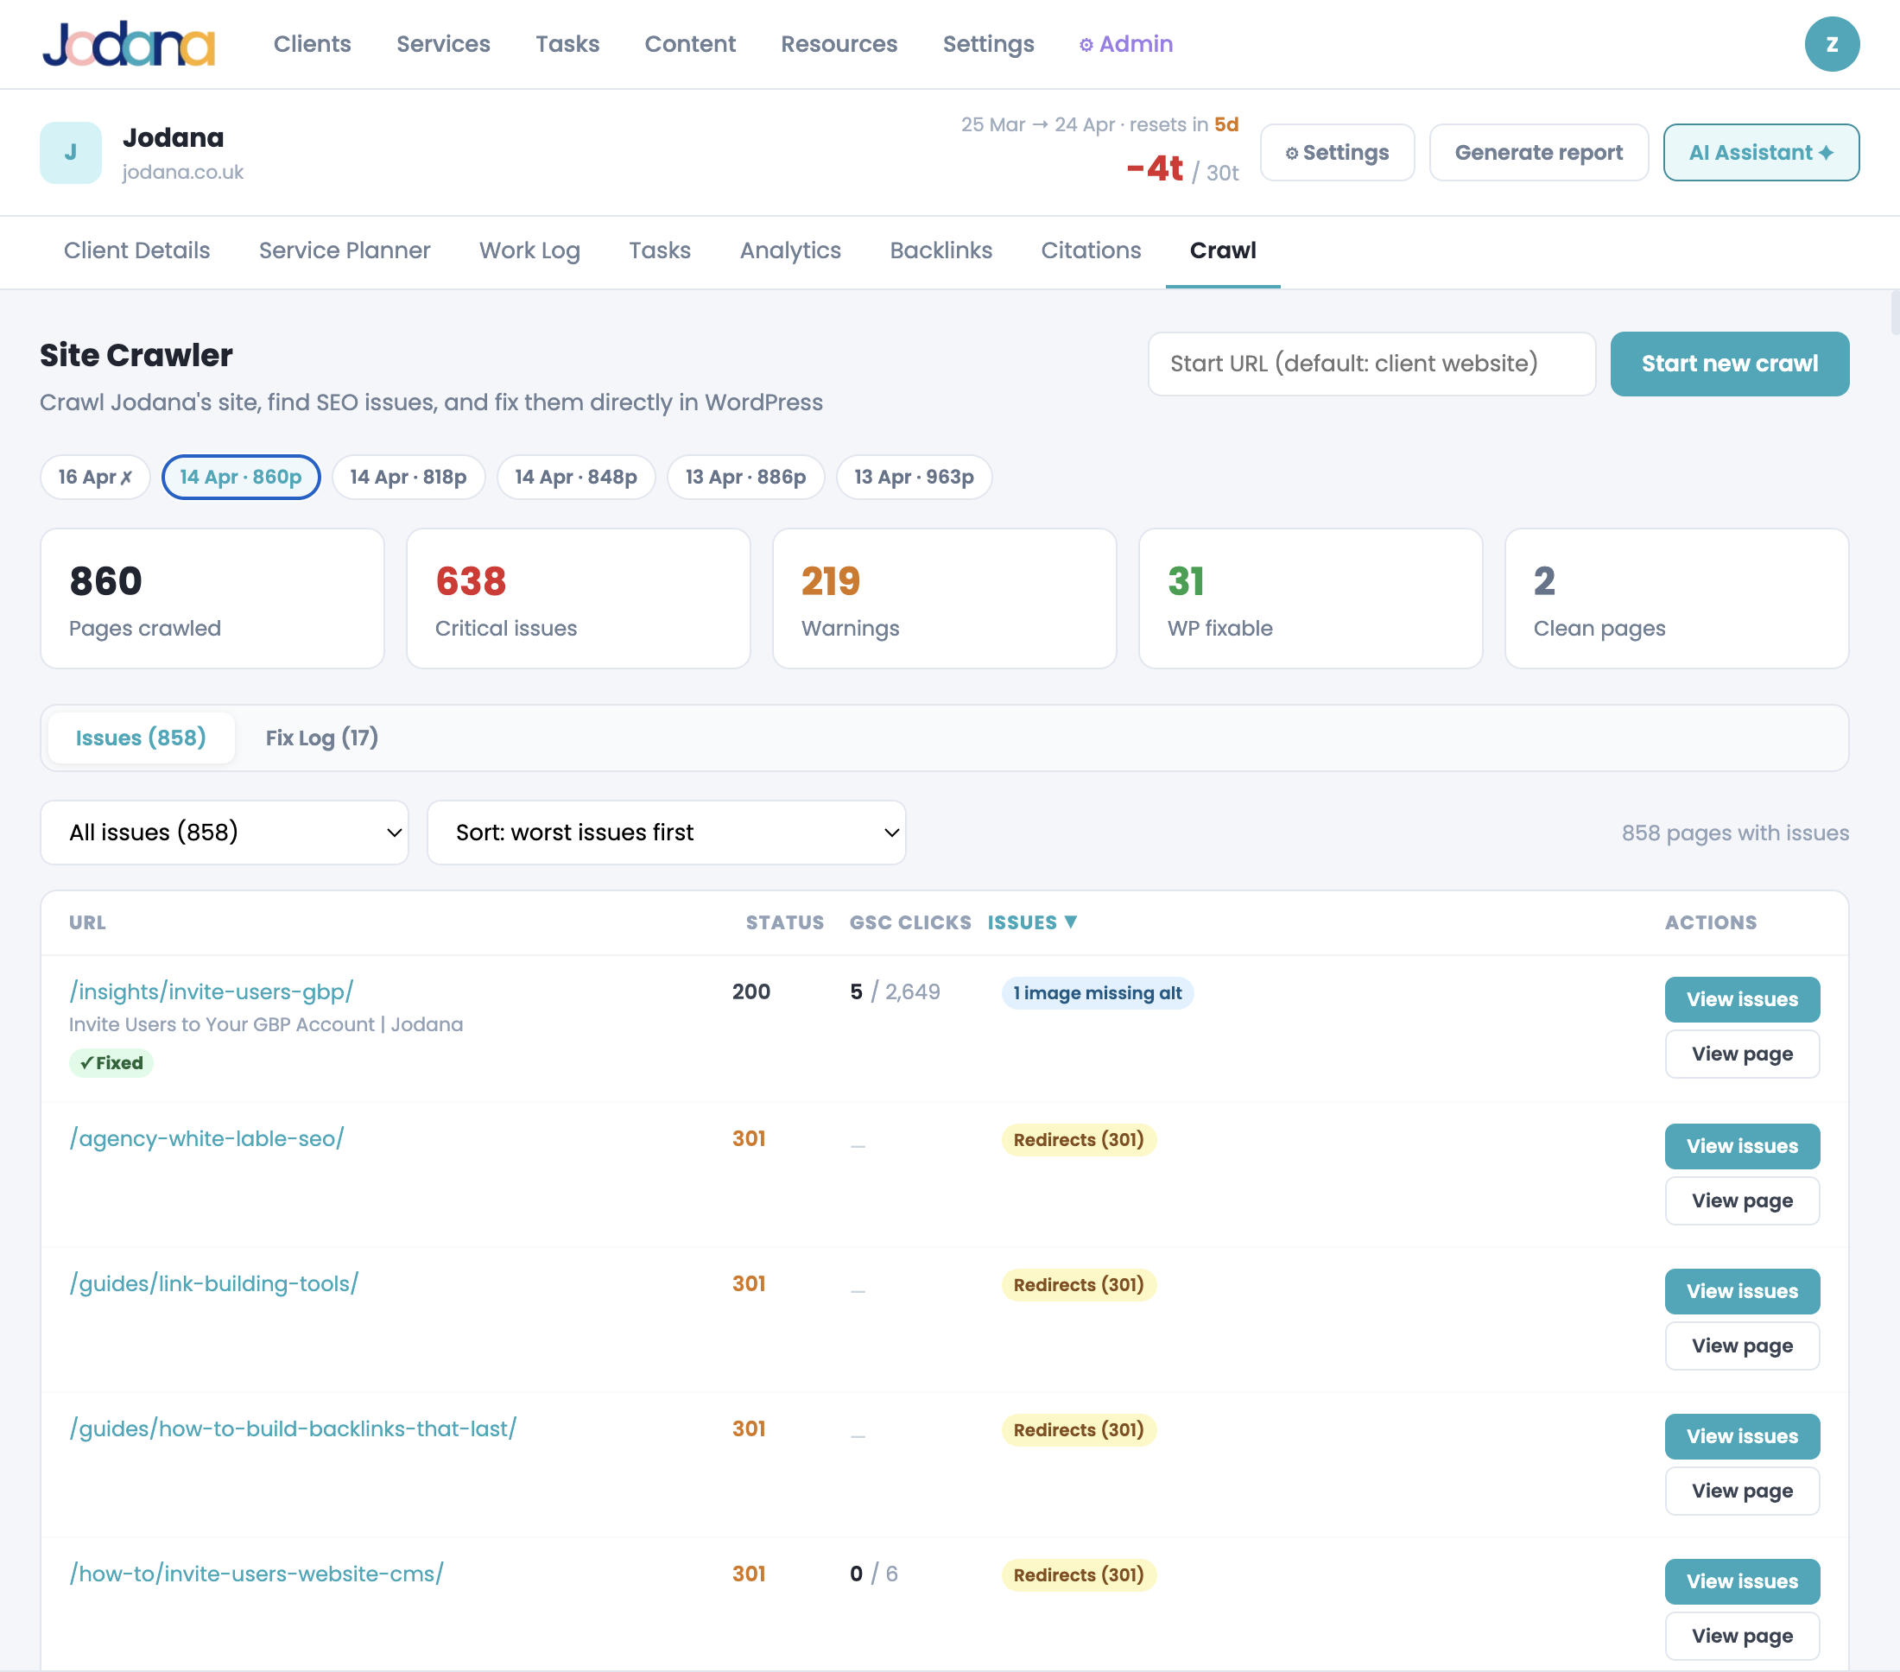1900x1672 pixels.
Task: Click the Jodana client J avatar
Action: [x=71, y=152]
